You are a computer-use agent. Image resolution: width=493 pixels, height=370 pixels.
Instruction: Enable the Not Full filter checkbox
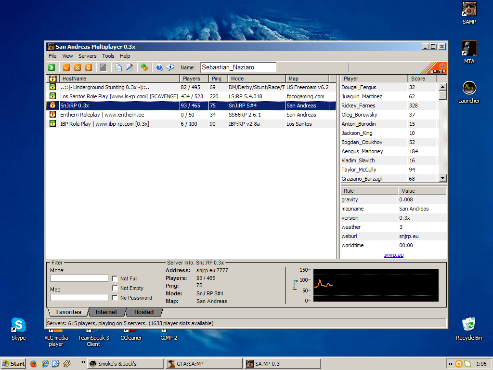115,278
